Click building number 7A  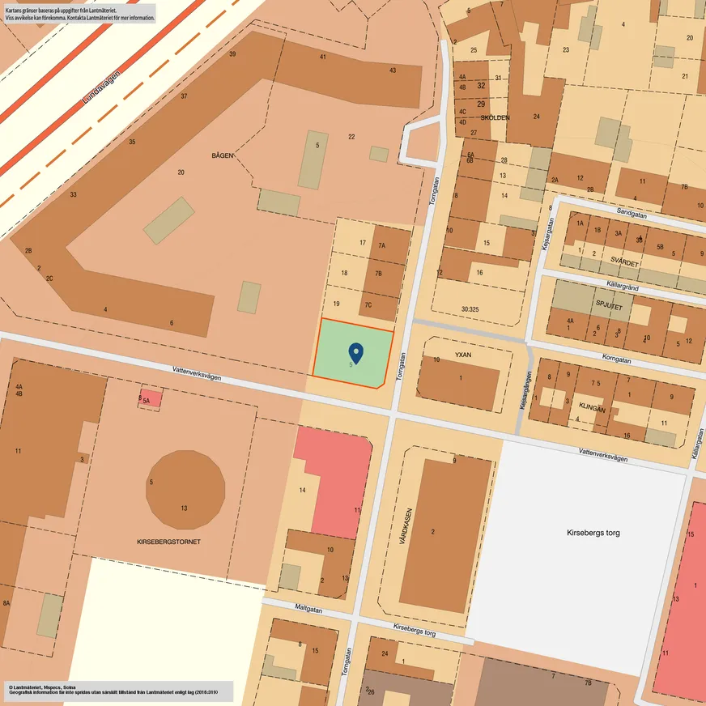point(381,245)
